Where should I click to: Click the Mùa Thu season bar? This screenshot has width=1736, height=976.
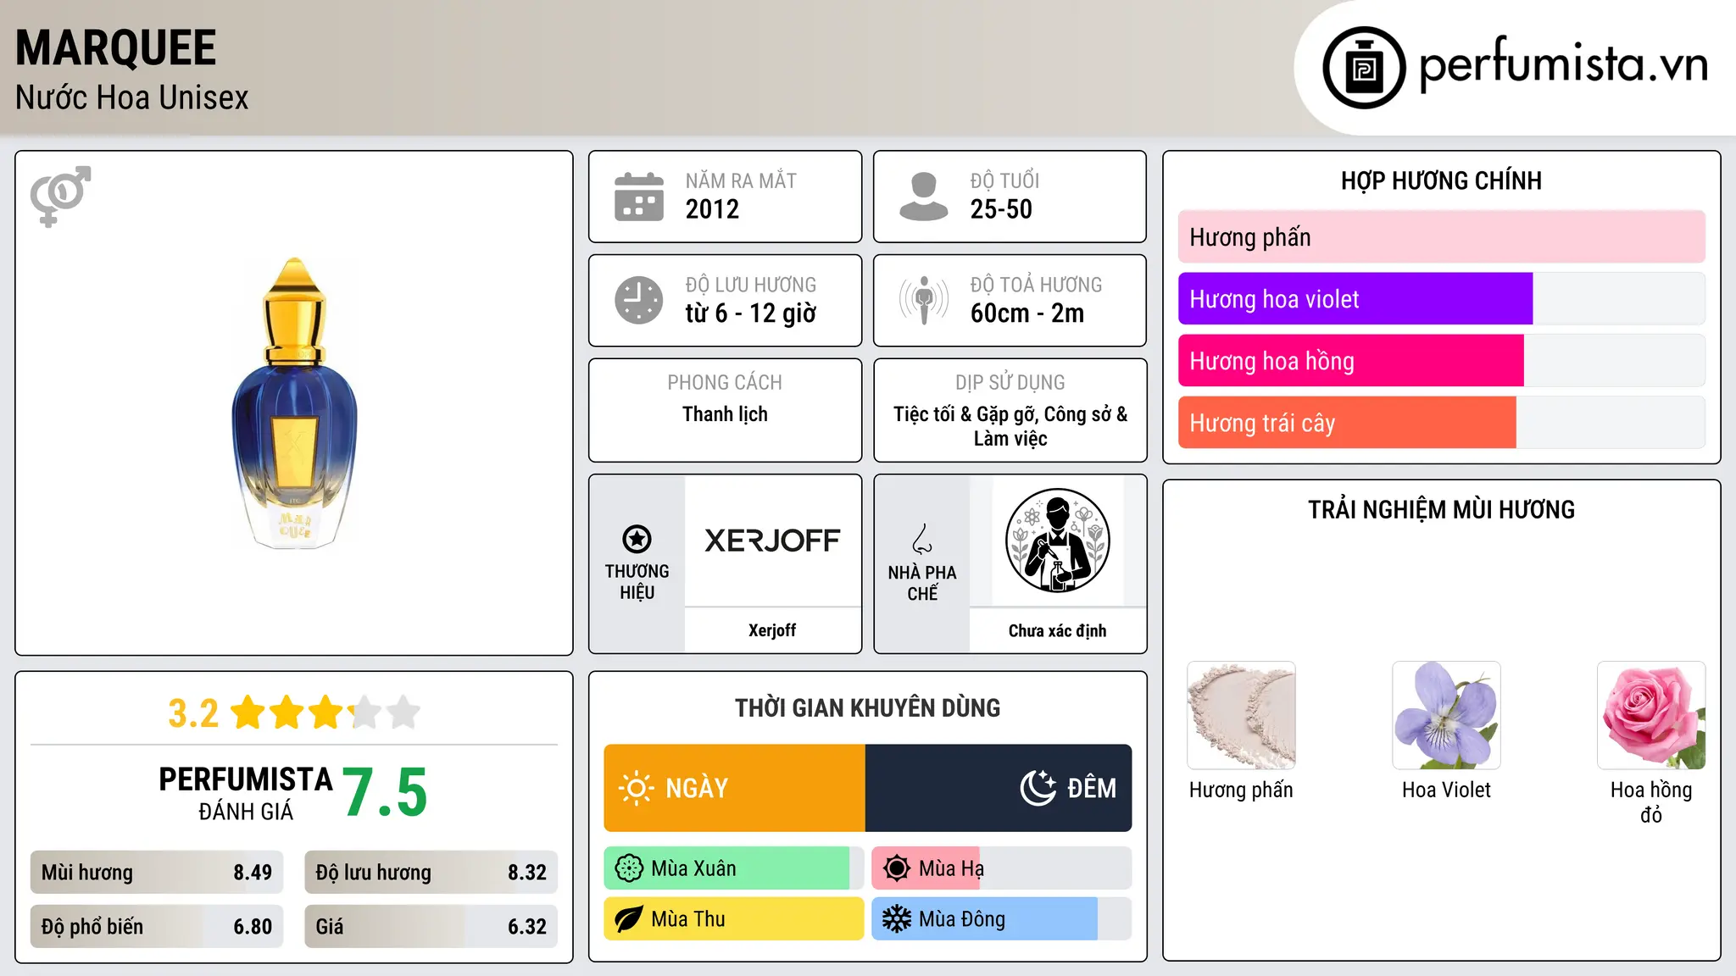tap(734, 919)
